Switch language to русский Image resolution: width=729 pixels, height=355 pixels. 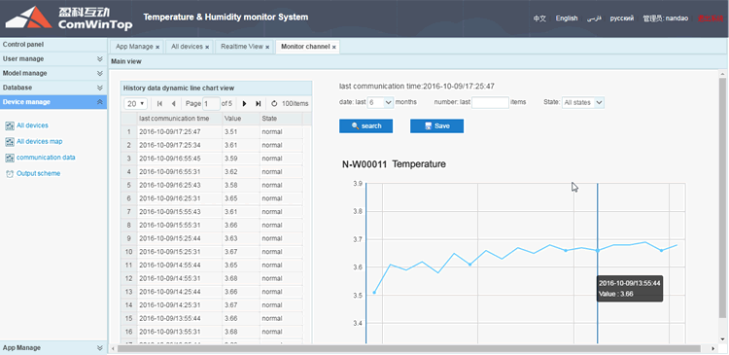tap(622, 18)
